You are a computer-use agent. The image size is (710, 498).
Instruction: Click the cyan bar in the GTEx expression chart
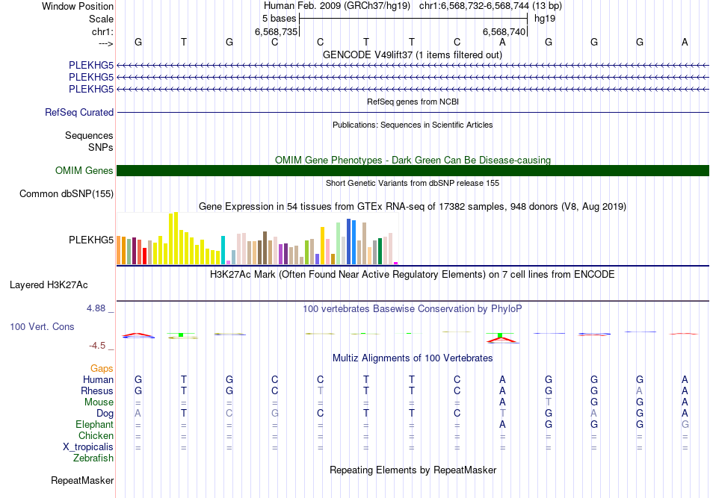point(223,250)
